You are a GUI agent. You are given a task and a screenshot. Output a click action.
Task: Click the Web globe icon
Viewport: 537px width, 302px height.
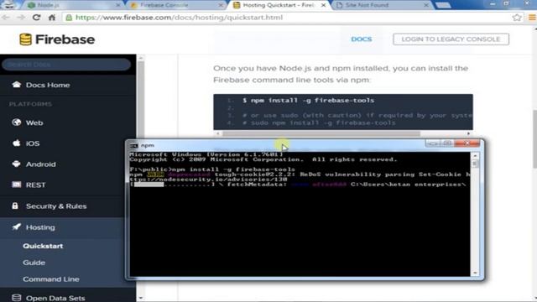(x=16, y=122)
